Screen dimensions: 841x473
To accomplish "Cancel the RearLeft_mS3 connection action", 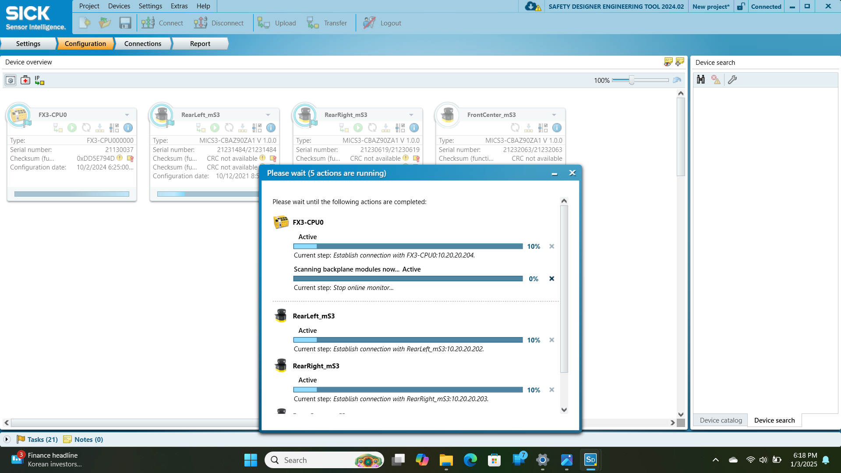I will coord(551,340).
